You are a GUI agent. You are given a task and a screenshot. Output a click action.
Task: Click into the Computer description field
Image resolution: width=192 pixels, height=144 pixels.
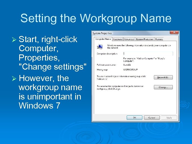[x=148, y=54]
